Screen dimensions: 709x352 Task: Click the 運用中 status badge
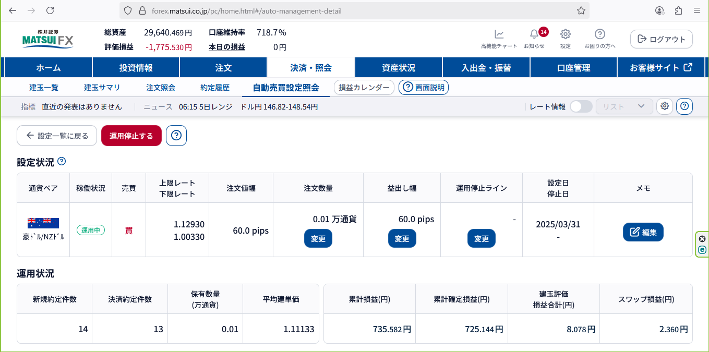[91, 230]
